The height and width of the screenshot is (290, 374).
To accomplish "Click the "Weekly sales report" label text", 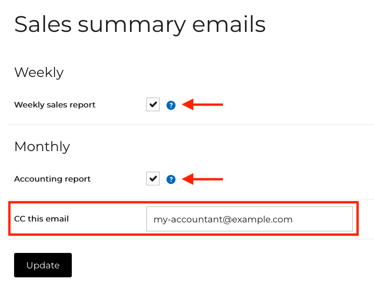I will 55,105.
